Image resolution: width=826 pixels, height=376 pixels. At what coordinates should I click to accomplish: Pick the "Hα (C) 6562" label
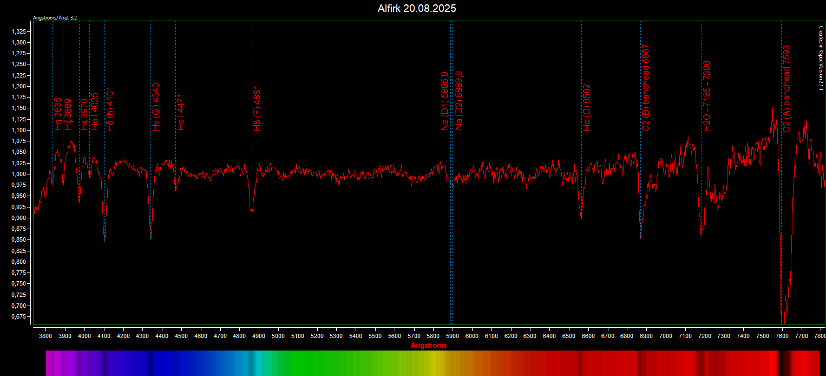tap(587, 108)
